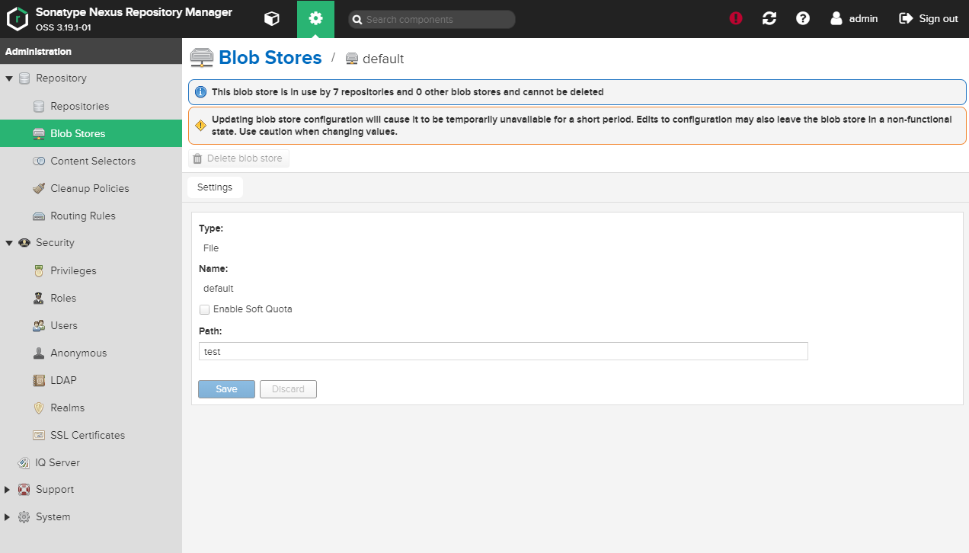The width and height of the screenshot is (969, 553).
Task: Click the Blob Stores drive icon in sidebar
Action: click(39, 134)
